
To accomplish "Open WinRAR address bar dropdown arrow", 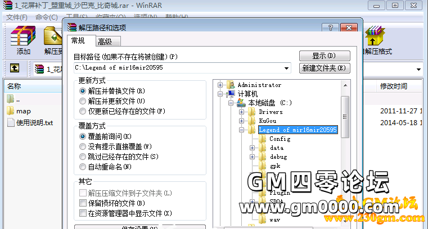I will tap(418, 70).
